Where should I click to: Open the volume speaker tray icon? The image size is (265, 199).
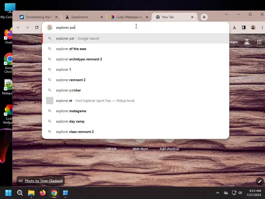pos(240,193)
